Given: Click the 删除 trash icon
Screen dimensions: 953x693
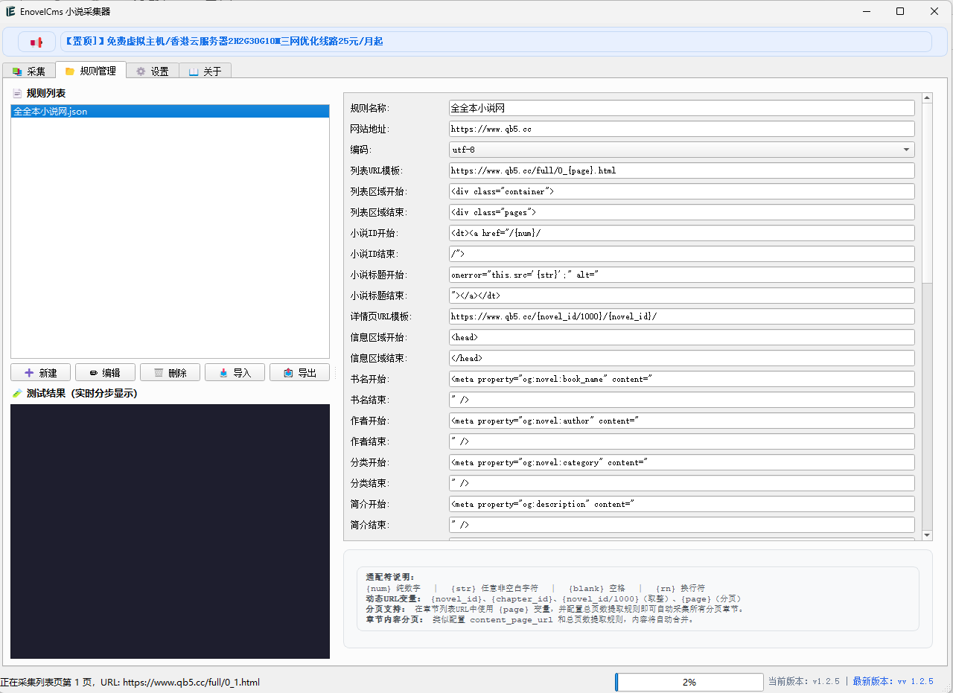Looking at the screenshot, I should (159, 373).
